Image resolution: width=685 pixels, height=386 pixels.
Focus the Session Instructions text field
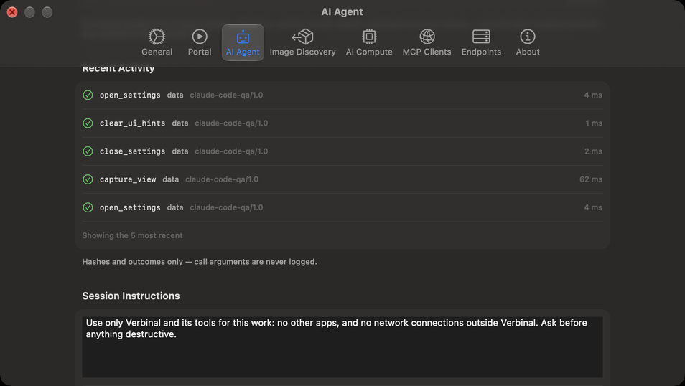click(x=342, y=347)
